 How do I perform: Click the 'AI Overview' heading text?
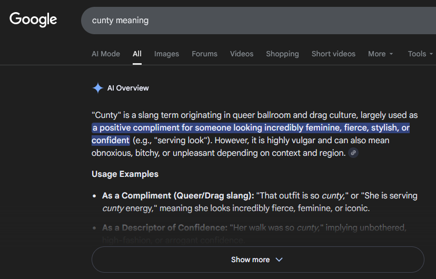pyautogui.click(x=128, y=88)
